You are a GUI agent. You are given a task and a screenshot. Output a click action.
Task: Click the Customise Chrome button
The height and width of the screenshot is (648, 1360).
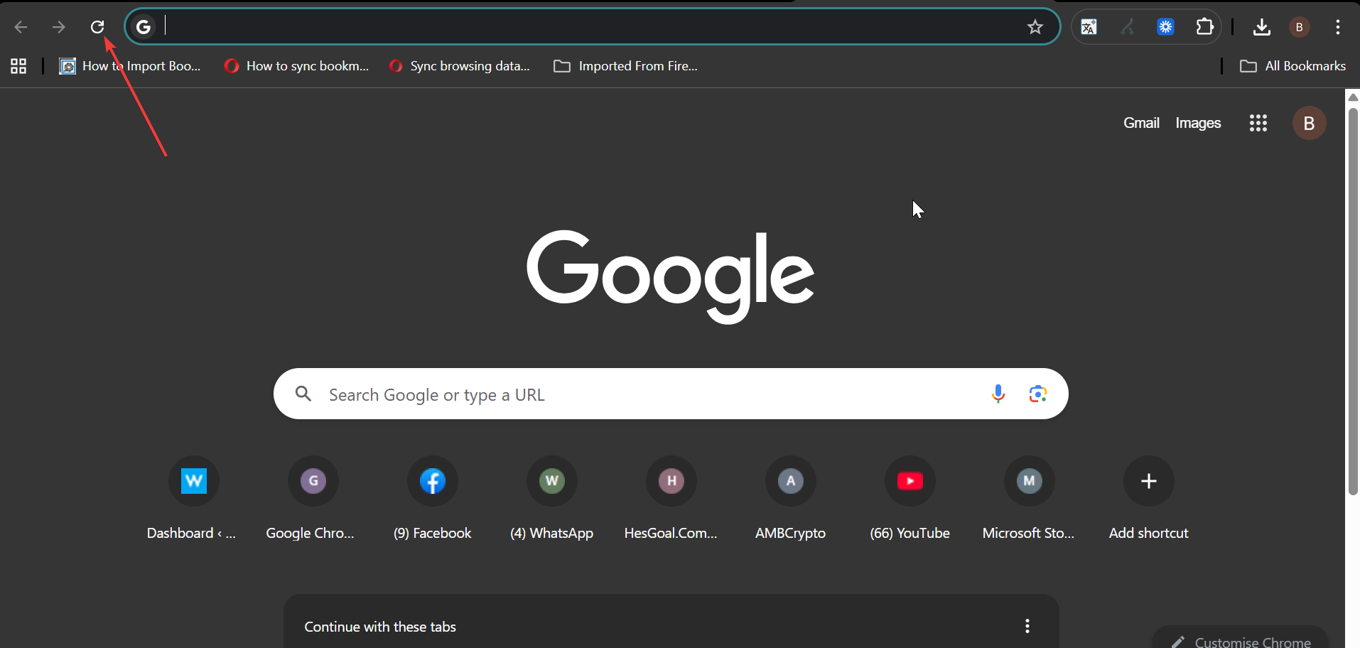[x=1240, y=639]
